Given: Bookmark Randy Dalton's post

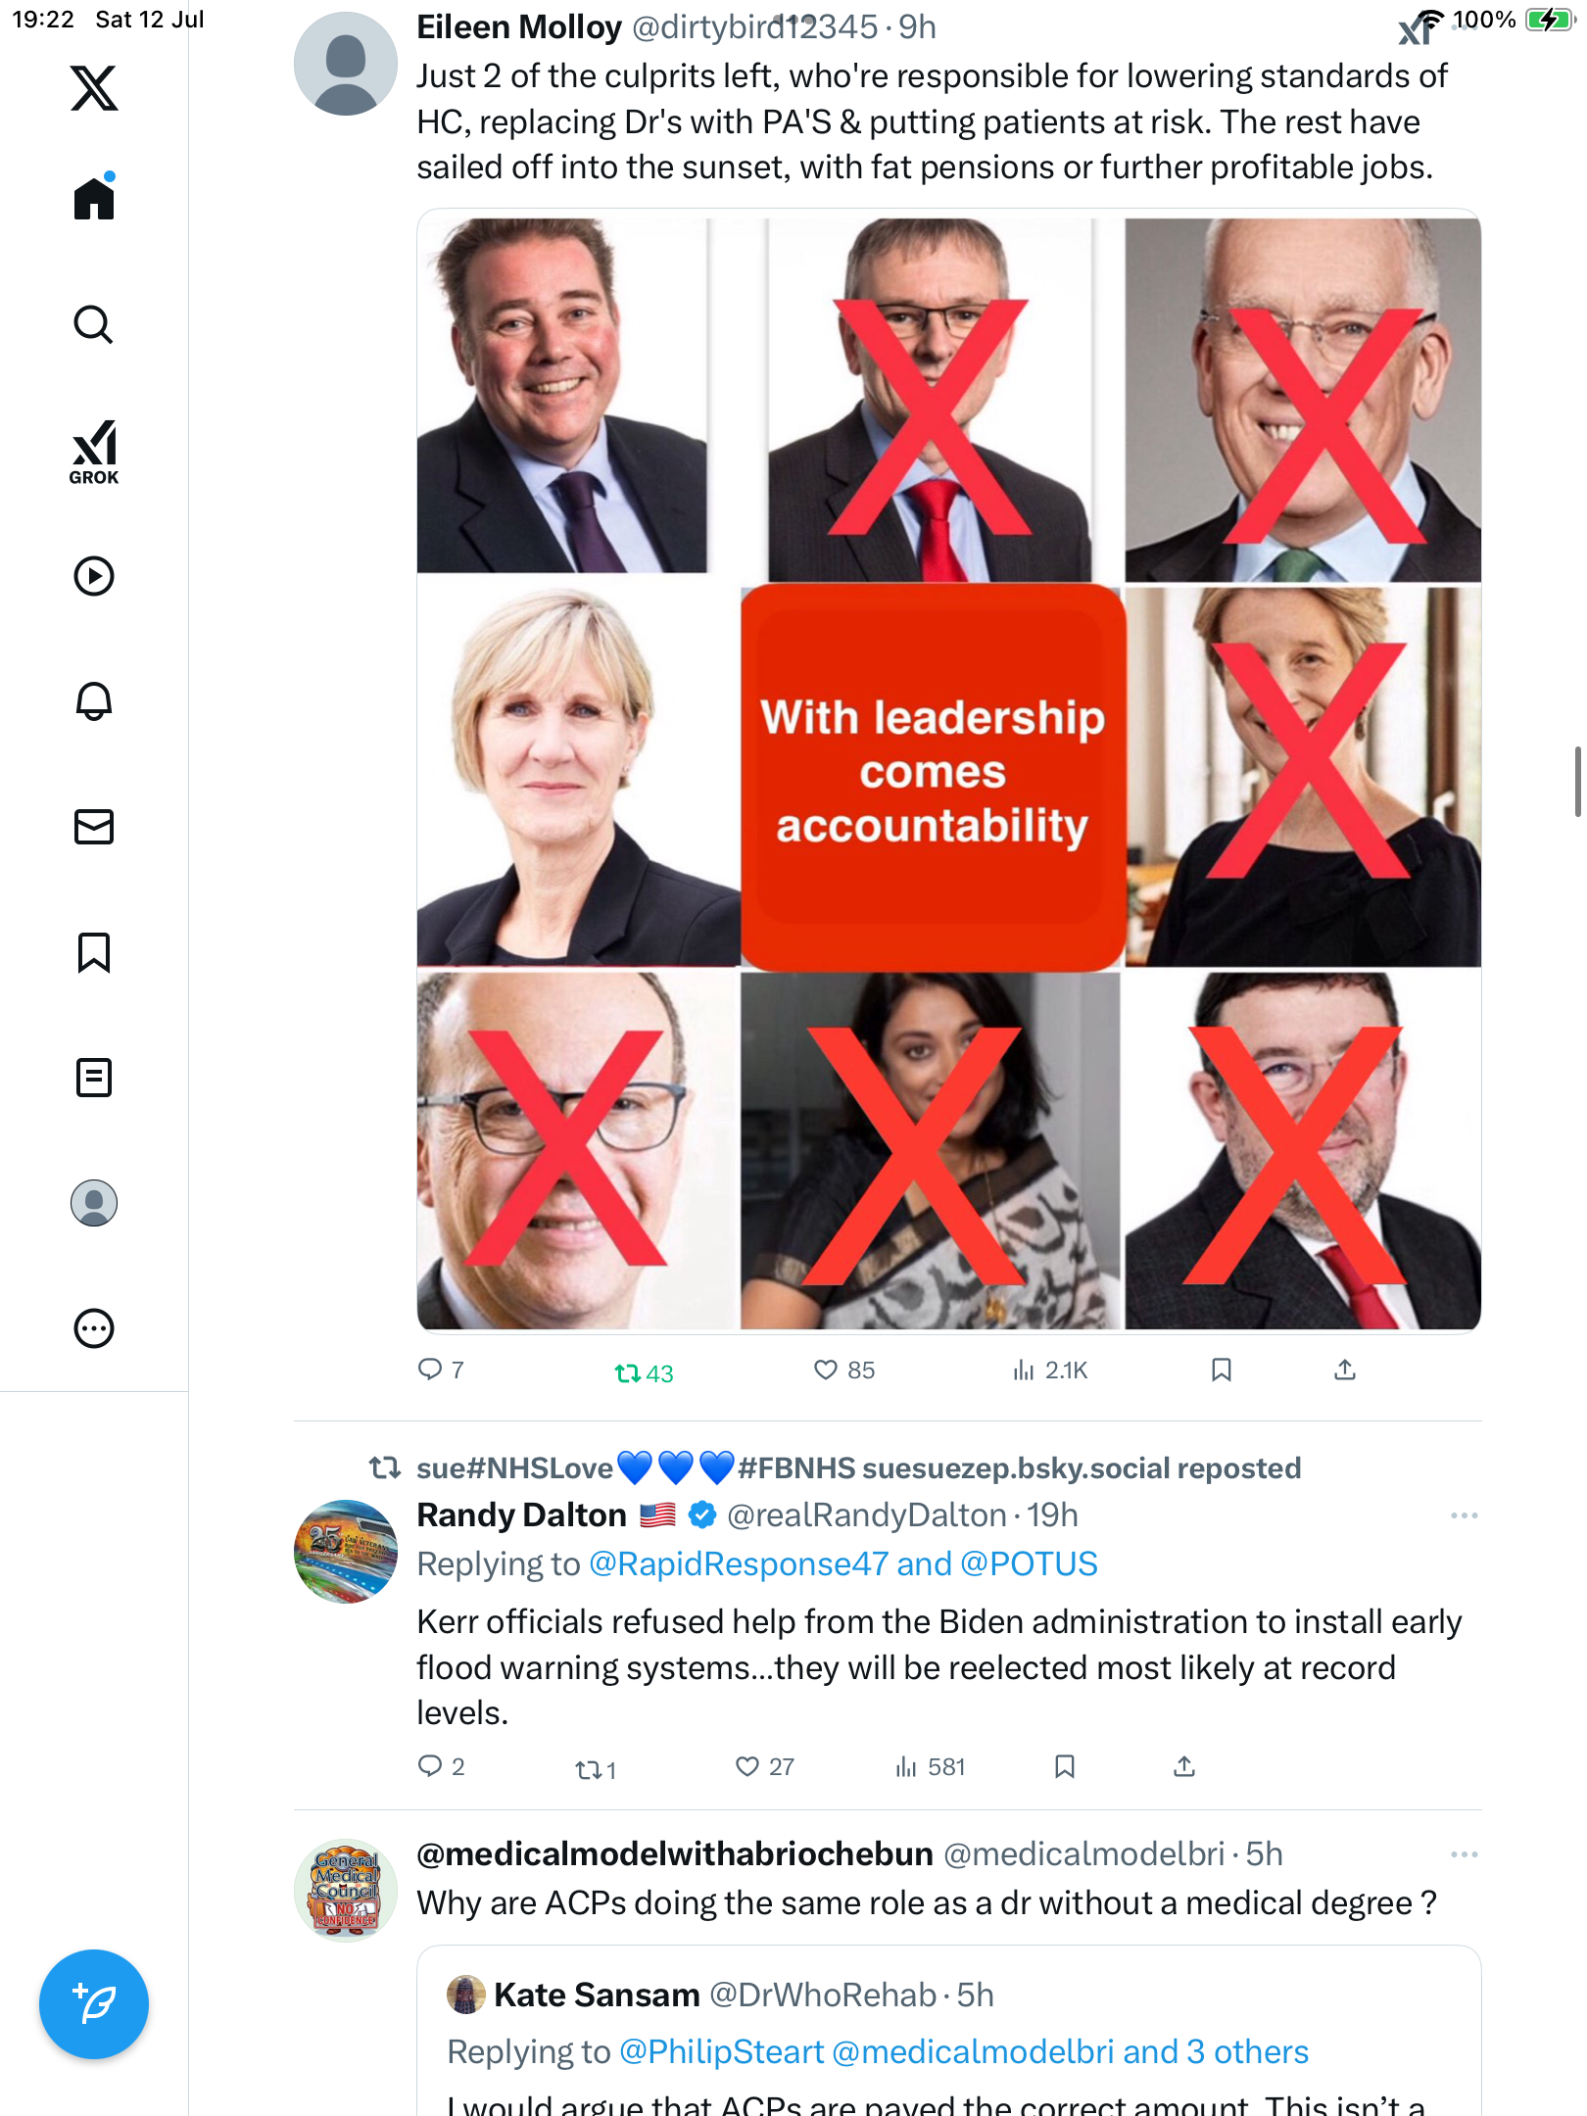Looking at the screenshot, I should (1065, 1766).
